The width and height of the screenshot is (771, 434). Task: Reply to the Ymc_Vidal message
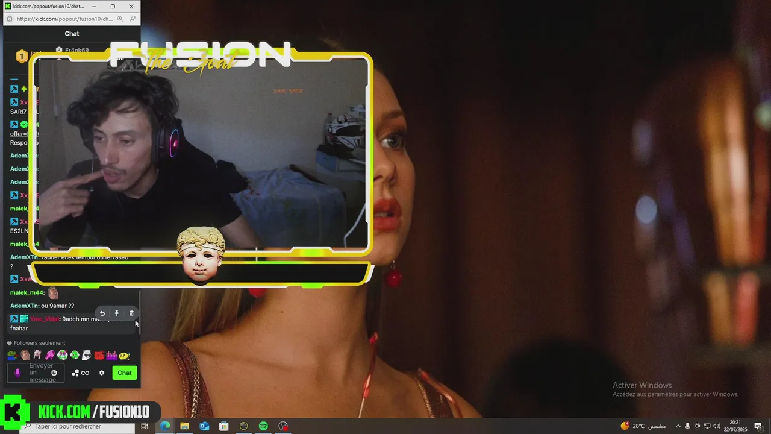pyautogui.click(x=102, y=313)
